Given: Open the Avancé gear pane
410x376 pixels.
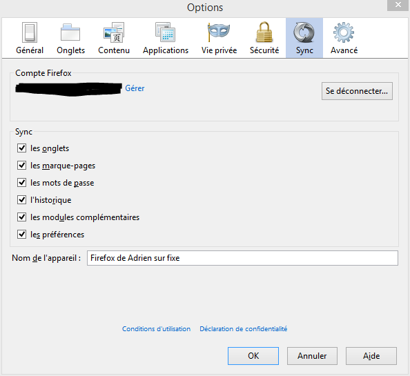Looking at the screenshot, I should (344, 38).
